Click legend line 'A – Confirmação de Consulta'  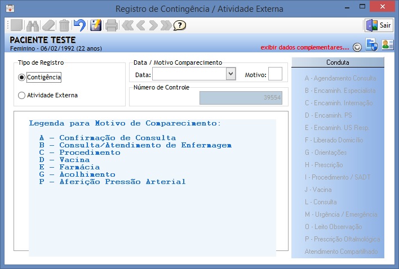[108, 138]
